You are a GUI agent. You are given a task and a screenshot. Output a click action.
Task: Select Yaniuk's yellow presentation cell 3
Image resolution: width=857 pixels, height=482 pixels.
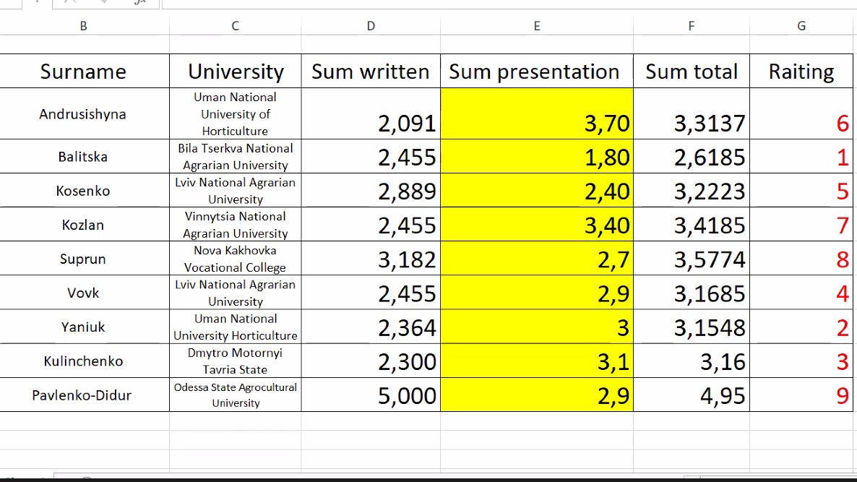click(536, 327)
